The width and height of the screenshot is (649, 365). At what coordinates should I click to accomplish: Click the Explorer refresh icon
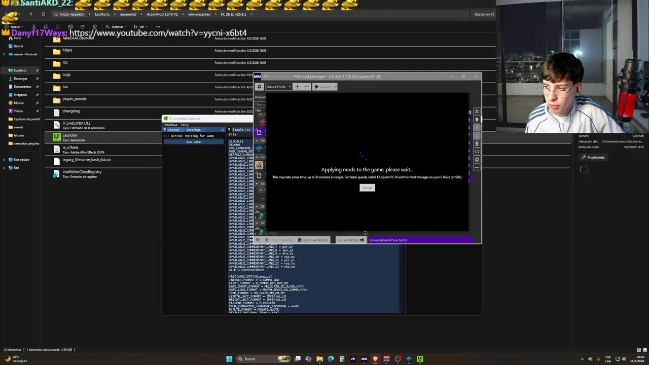coord(43,14)
